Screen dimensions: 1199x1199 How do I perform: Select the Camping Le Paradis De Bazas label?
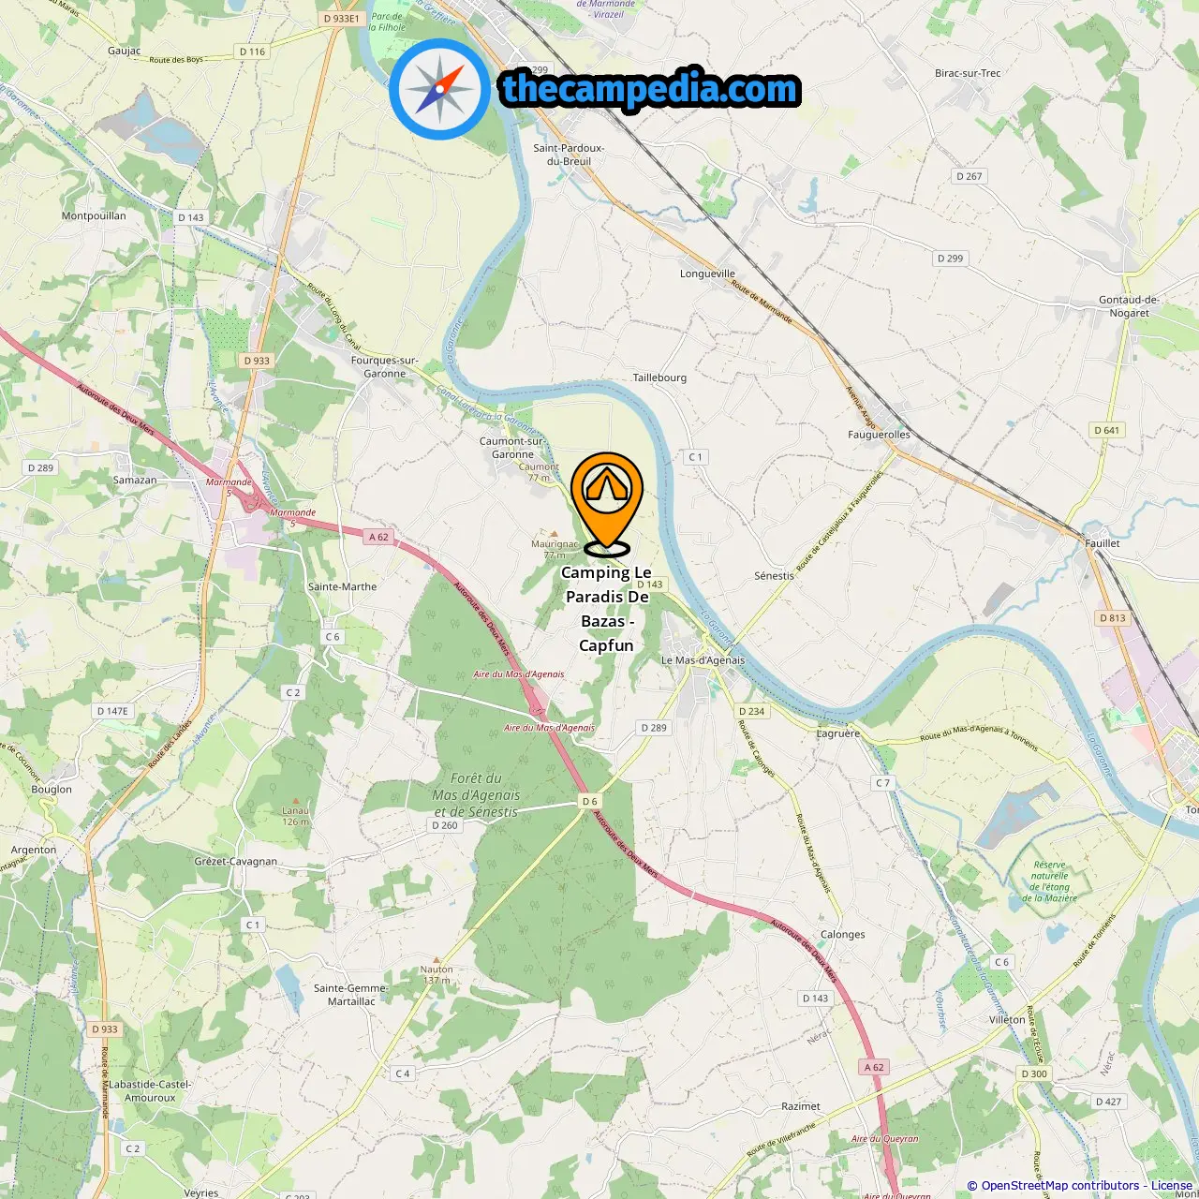(606, 609)
